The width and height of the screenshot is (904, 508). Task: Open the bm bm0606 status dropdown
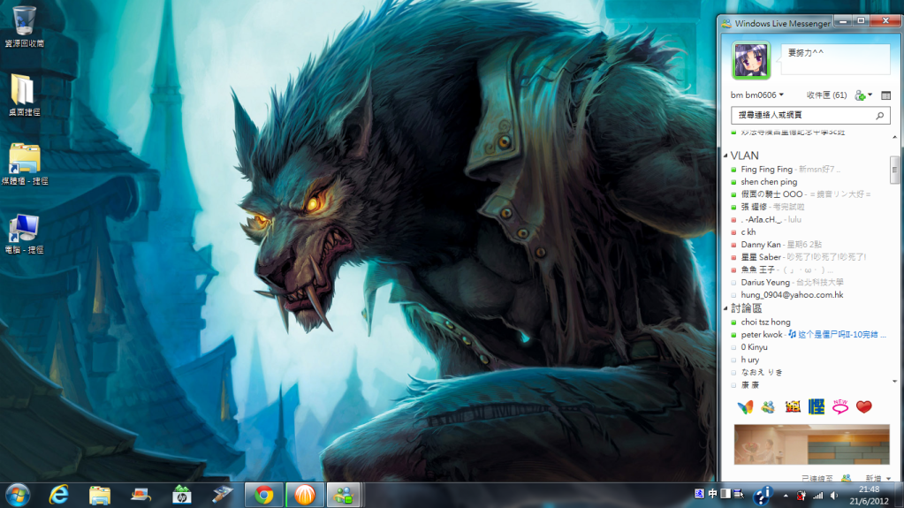[x=757, y=95]
